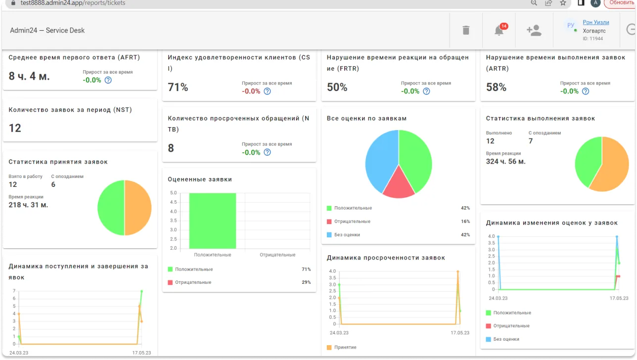This screenshot has width=637, height=360.
Task: Open help icon next to AFRT growth
Action: [x=108, y=80]
